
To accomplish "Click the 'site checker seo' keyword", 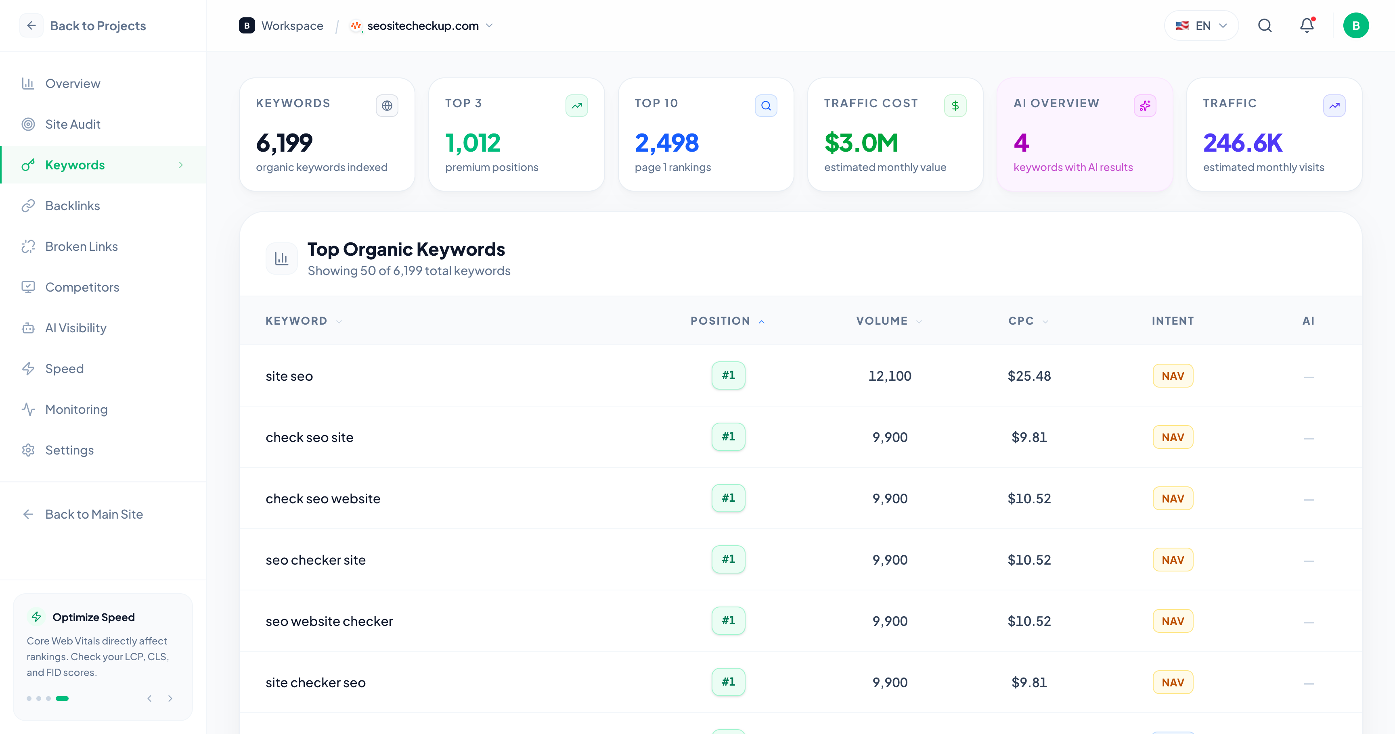I will 315,682.
